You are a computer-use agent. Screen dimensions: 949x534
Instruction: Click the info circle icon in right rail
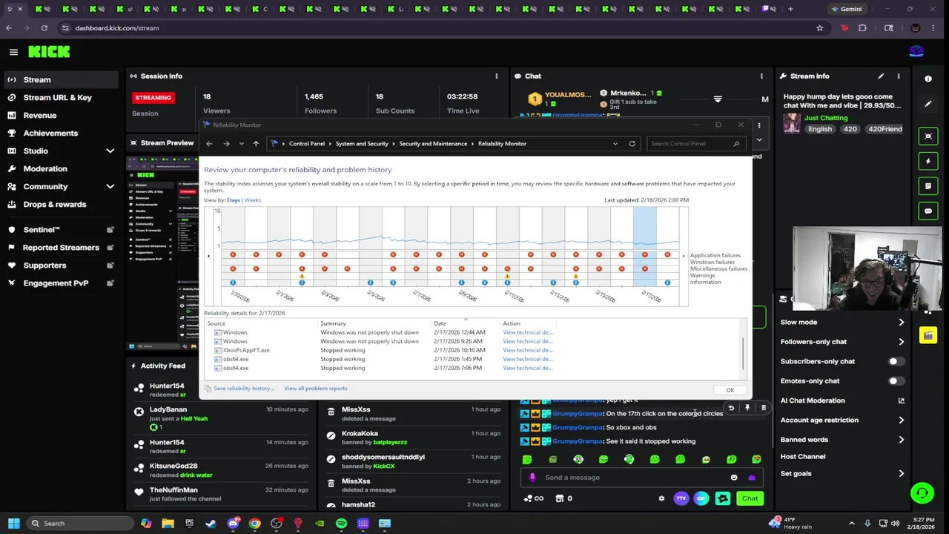pyautogui.click(x=928, y=79)
